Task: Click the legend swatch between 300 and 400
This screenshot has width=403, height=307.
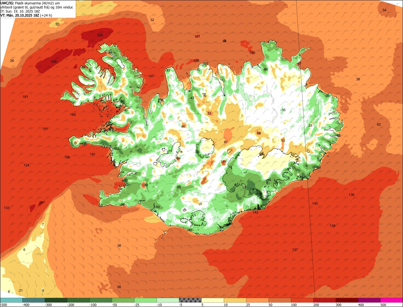Action: tap(347, 300)
